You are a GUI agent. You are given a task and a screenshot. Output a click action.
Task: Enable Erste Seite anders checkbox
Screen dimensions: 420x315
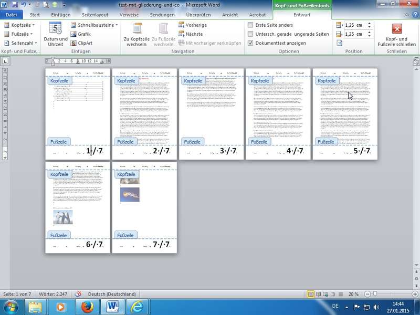pos(251,25)
